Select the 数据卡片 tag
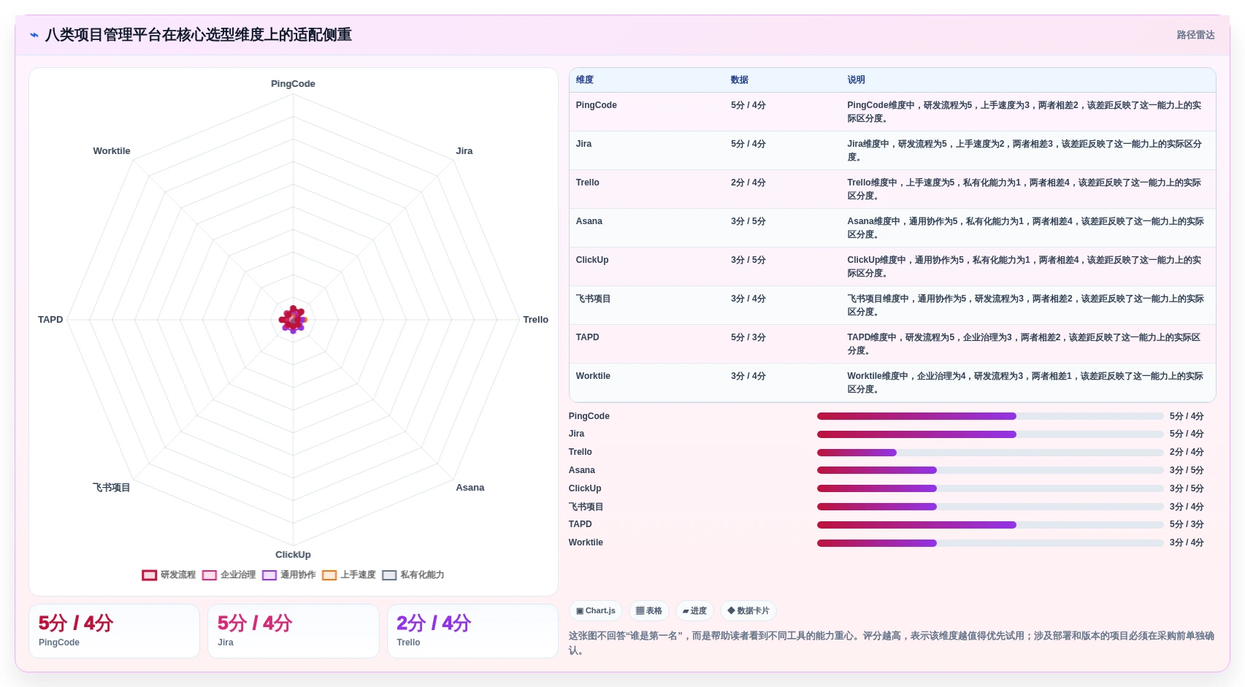The height and width of the screenshot is (687, 1245). coord(748,611)
